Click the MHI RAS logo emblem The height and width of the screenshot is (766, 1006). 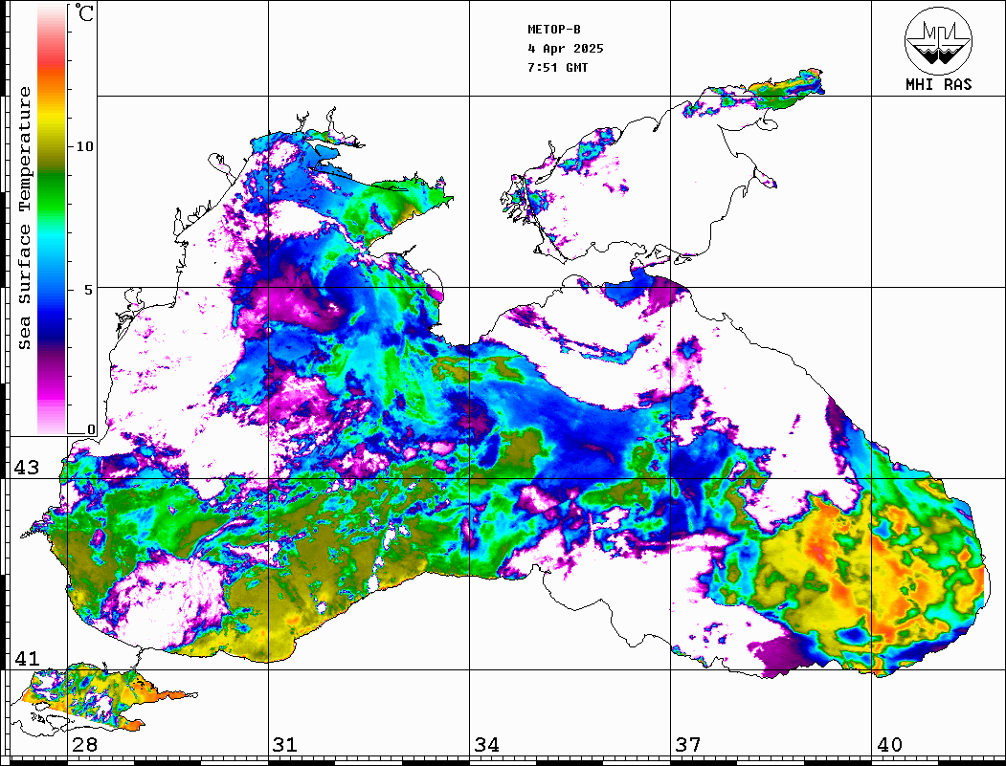(939, 40)
